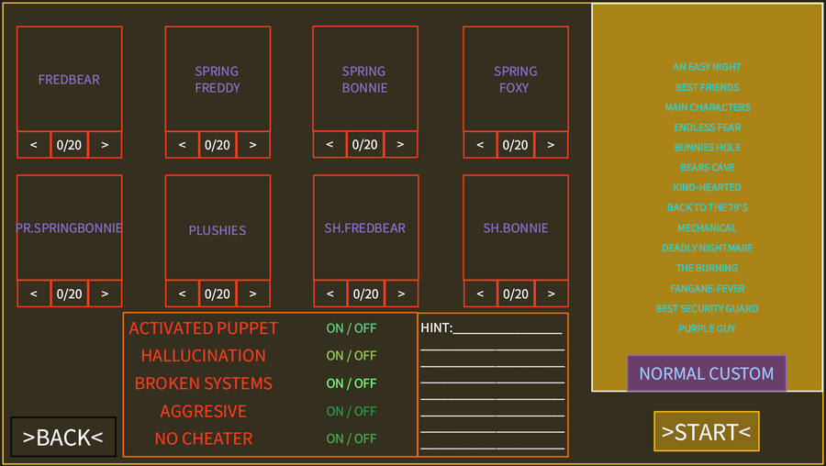Viewport: 826px width, 466px height.
Task: Choose The Burning preset
Action: tap(707, 268)
